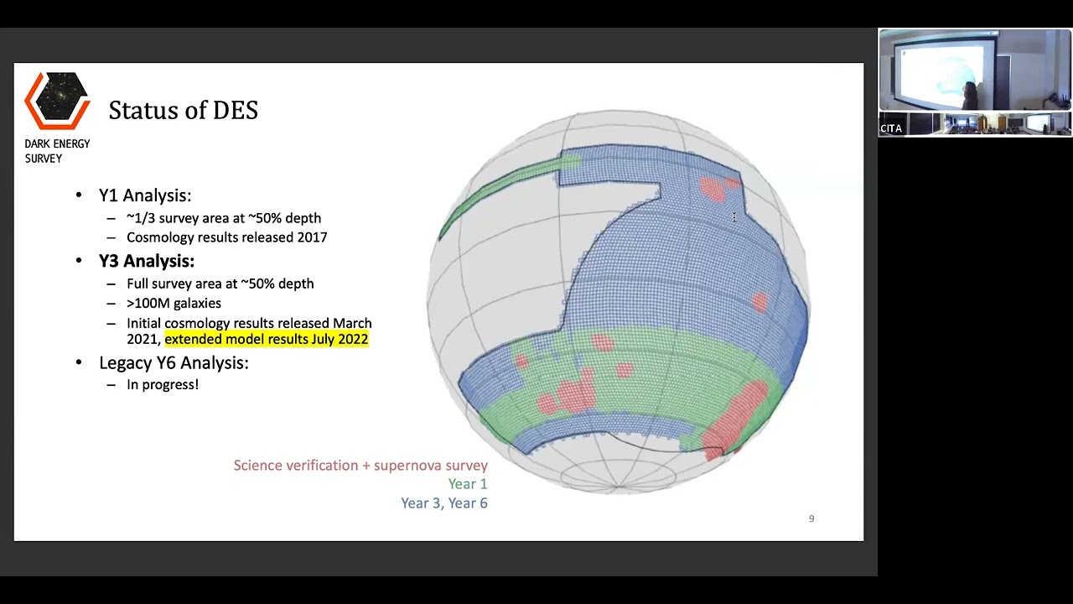Screen dimensions: 1073x604
Task: Click 'Cosmology results released 2017' line
Action: click(226, 237)
